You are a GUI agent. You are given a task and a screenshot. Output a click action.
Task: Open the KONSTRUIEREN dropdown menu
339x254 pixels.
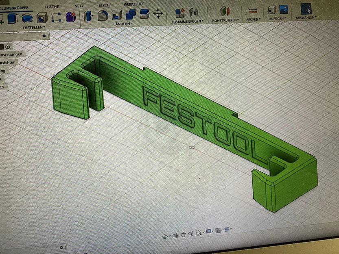click(225, 20)
